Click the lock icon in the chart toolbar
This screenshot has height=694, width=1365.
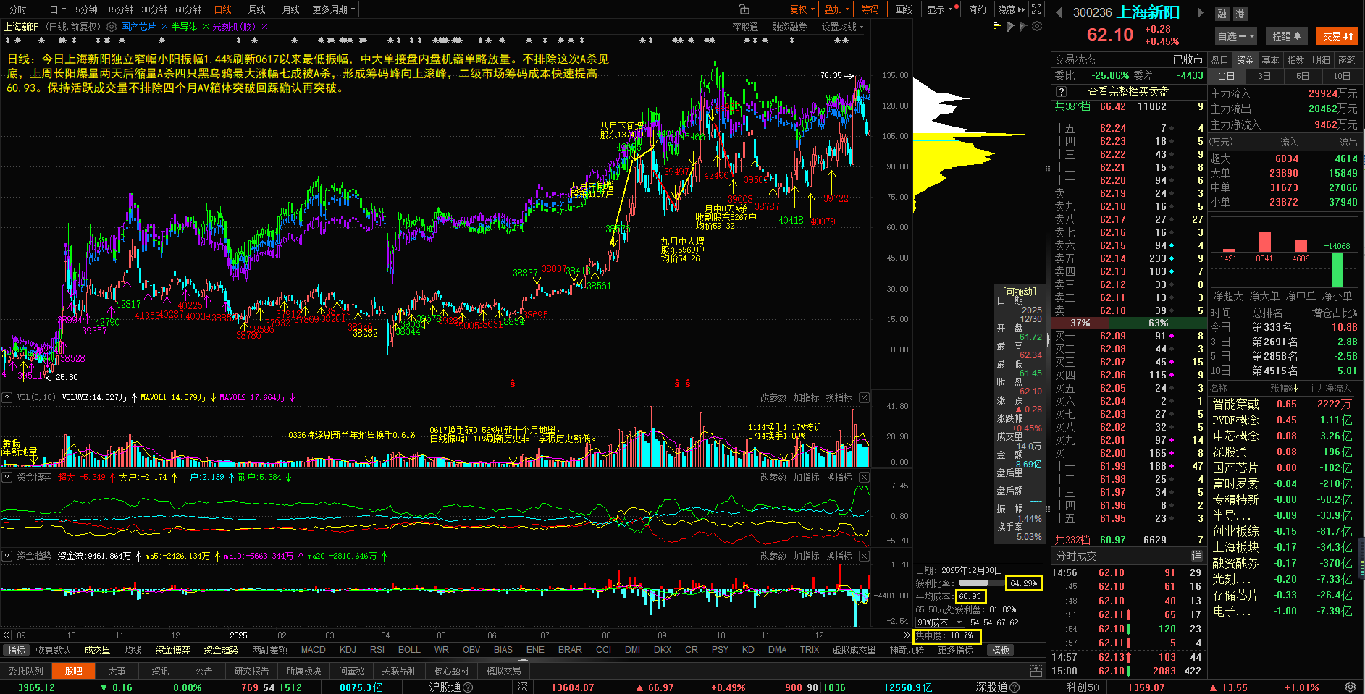[x=744, y=9]
